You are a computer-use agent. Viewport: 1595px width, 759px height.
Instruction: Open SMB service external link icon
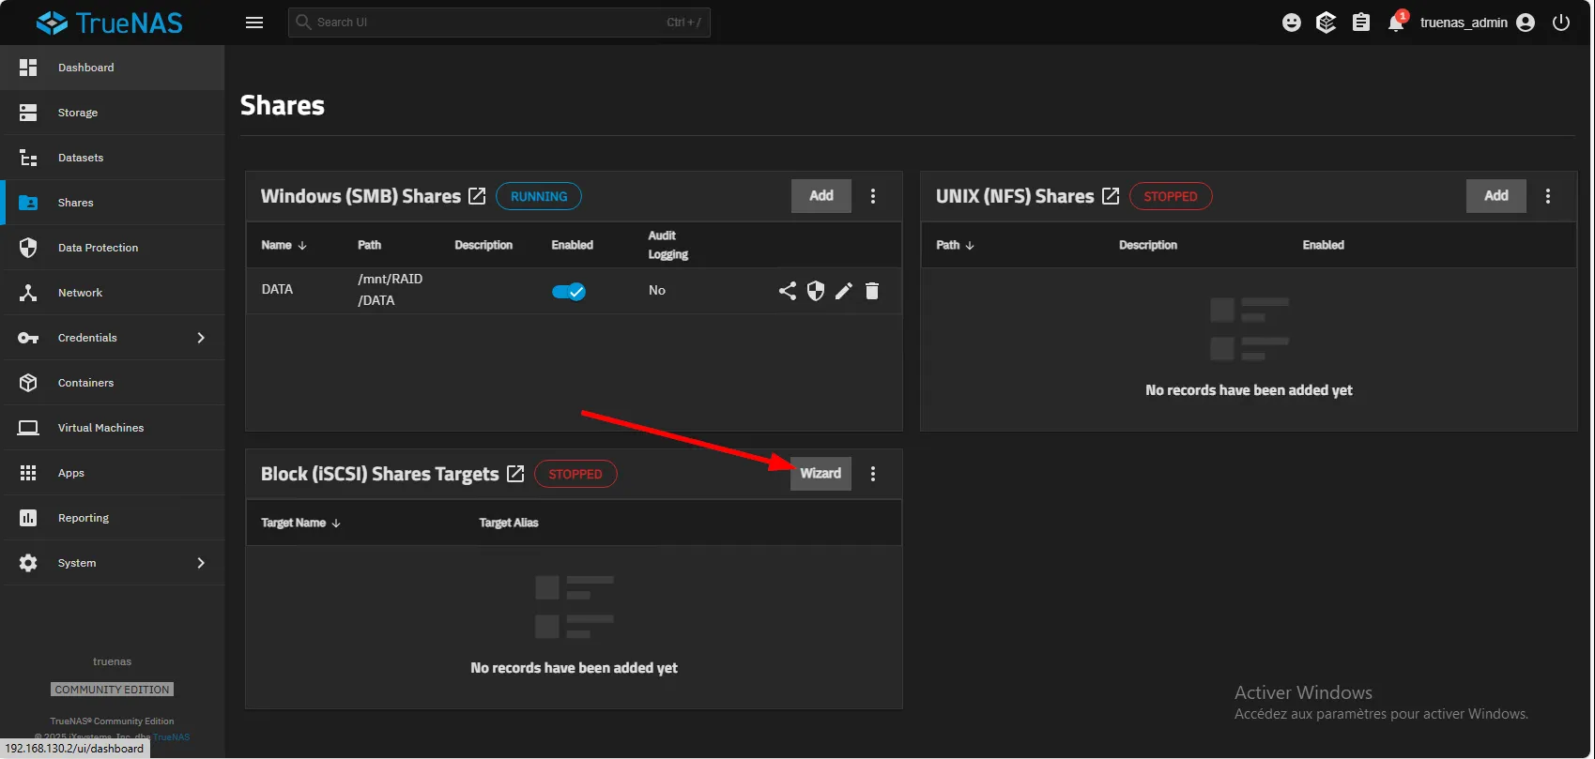[x=477, y=196]
